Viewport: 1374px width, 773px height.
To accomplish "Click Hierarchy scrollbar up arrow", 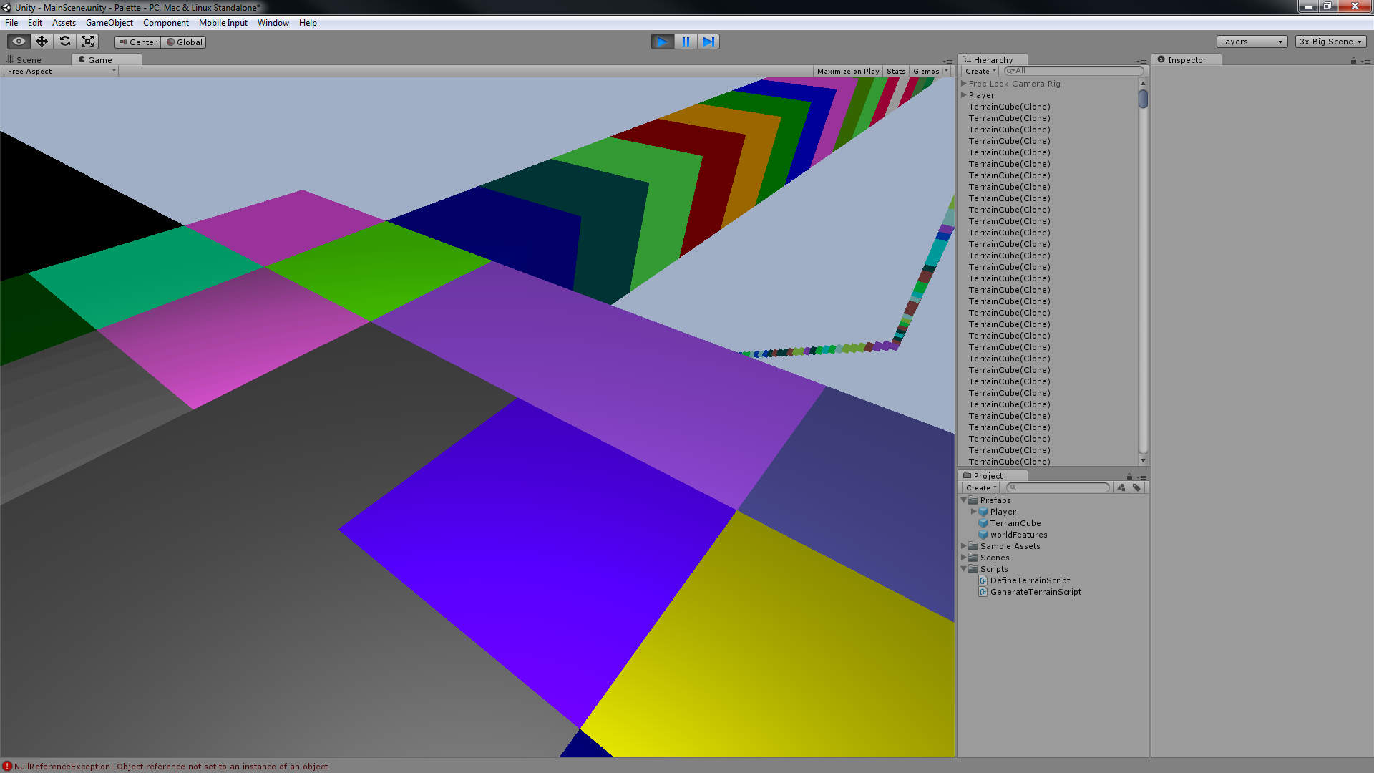I will click(1143, 83).
